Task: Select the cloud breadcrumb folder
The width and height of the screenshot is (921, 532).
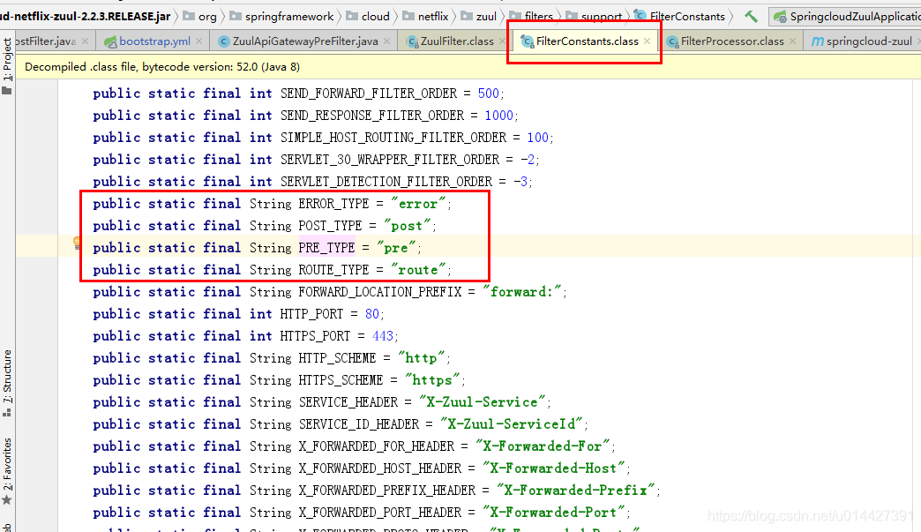Action: (x=368, y=17)
